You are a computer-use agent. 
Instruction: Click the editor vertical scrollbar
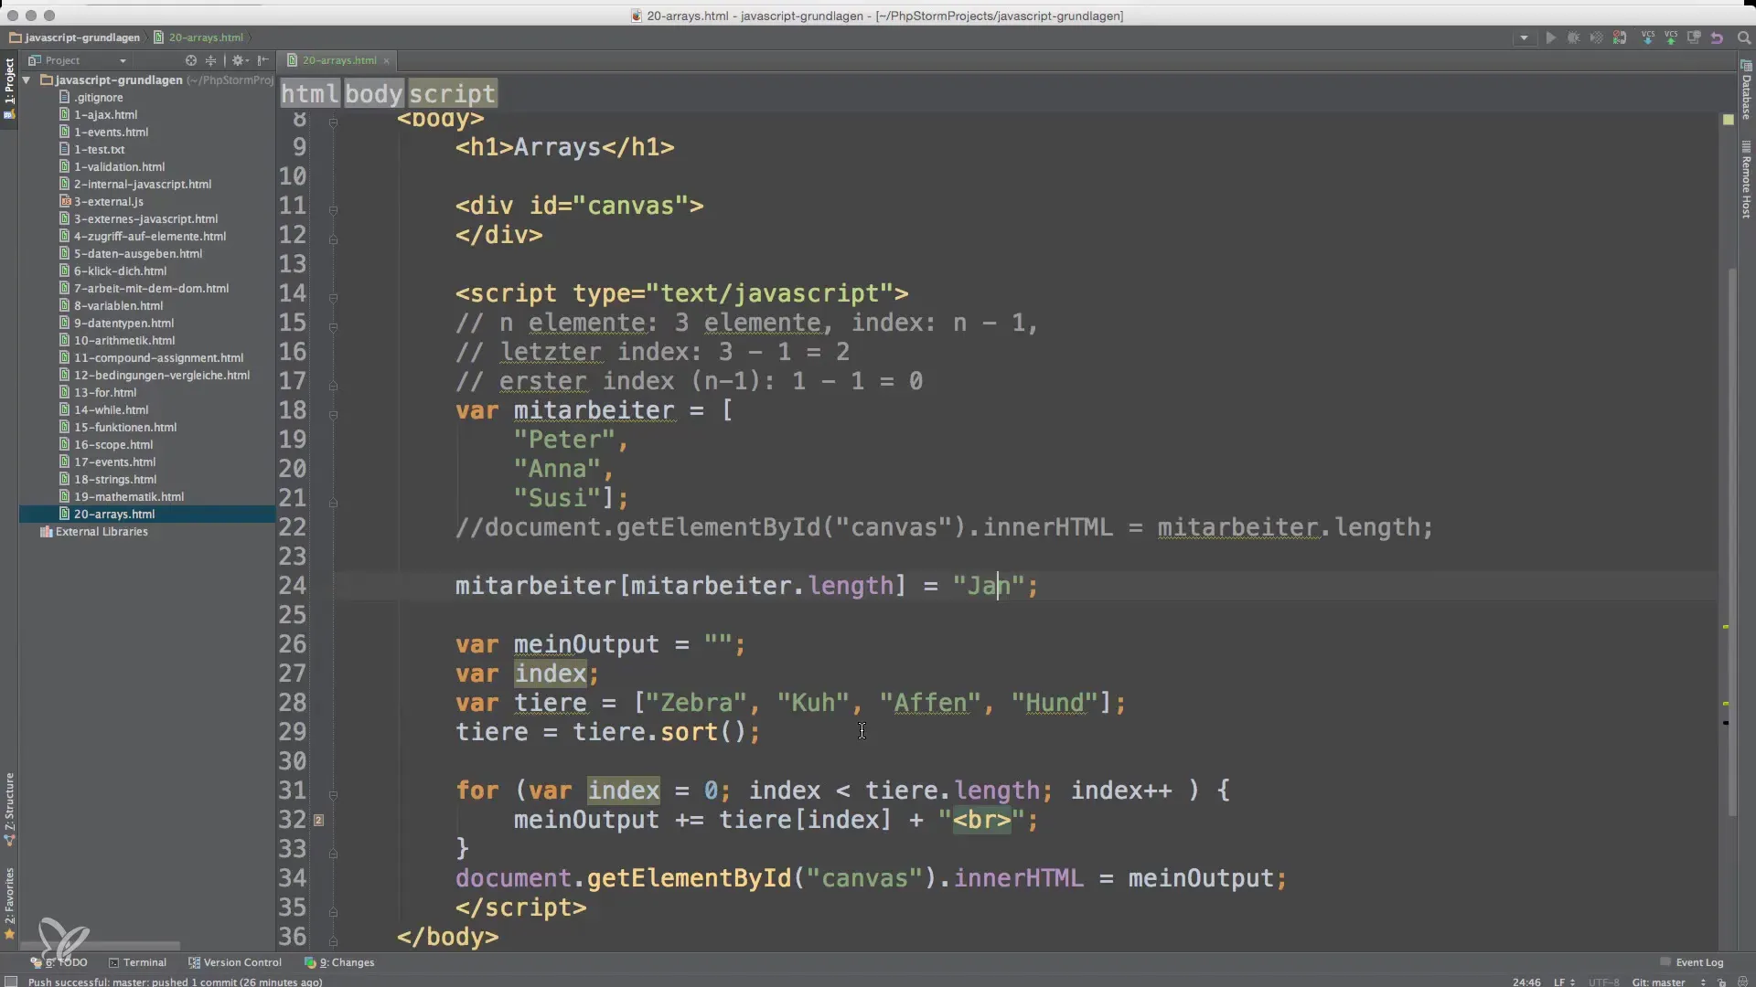[1731, 539]
